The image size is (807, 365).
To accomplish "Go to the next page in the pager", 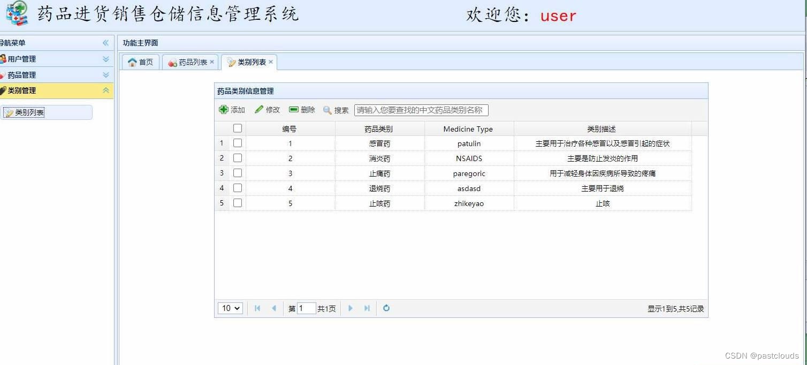I will click(351, 308).
